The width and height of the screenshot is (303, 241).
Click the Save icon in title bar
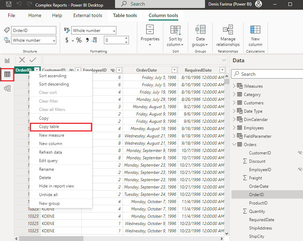pyautogui.click(x=9, y=4)
